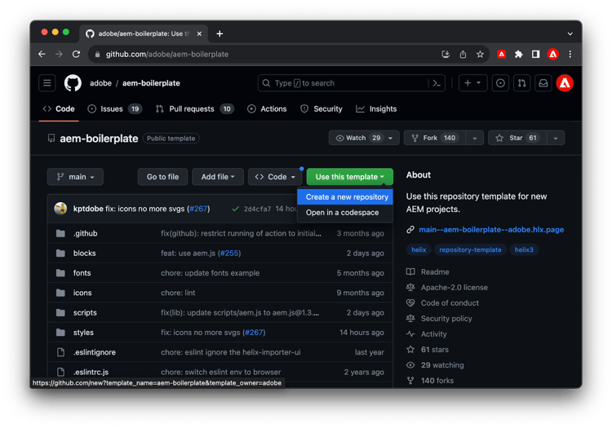
Task: Choose Open in a codespace
Action: pos(342,213)
